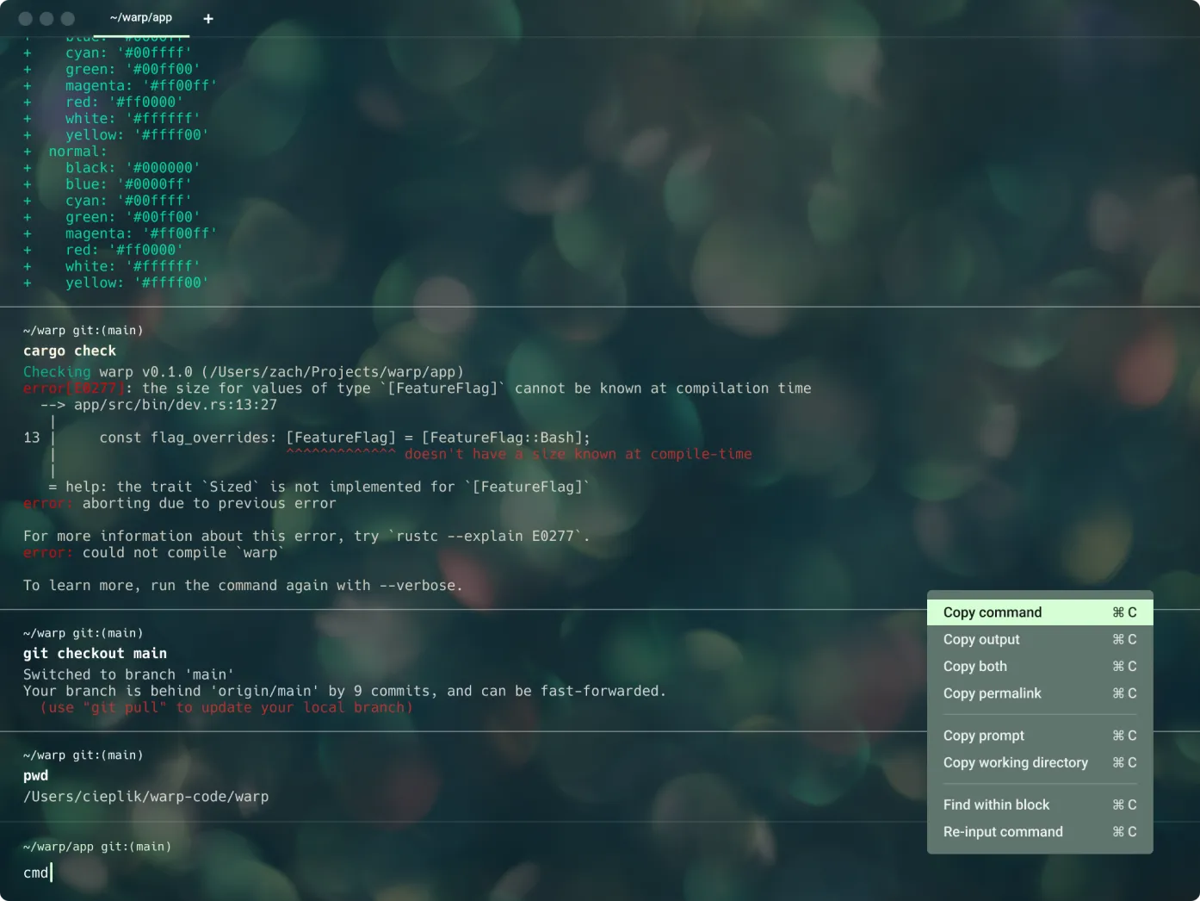Choose the "Copy prompt" option
This screenshot has width=1200, height=901.
[x=983, y=736]
